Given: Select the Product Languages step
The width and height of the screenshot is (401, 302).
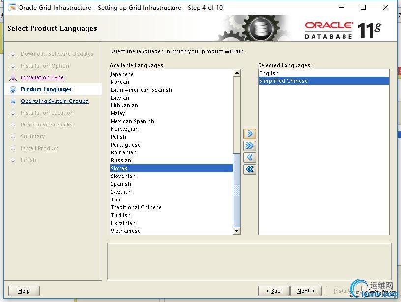Looking at the screenshot, I should tap(46, 89).
